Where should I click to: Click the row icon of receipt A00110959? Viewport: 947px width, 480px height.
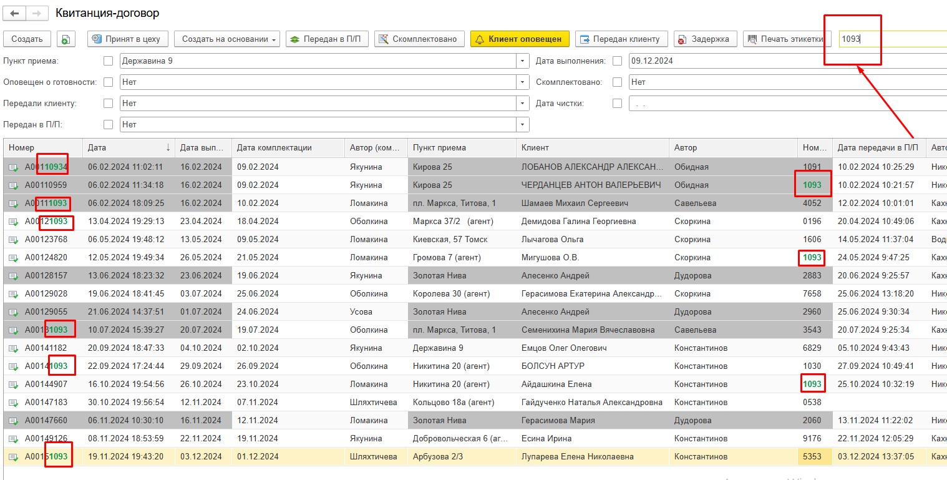(13, 185)
